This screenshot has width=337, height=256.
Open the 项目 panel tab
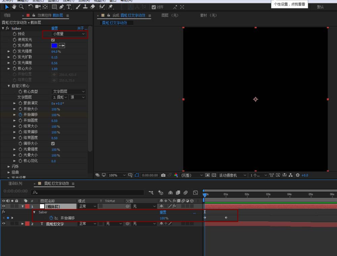7,15
